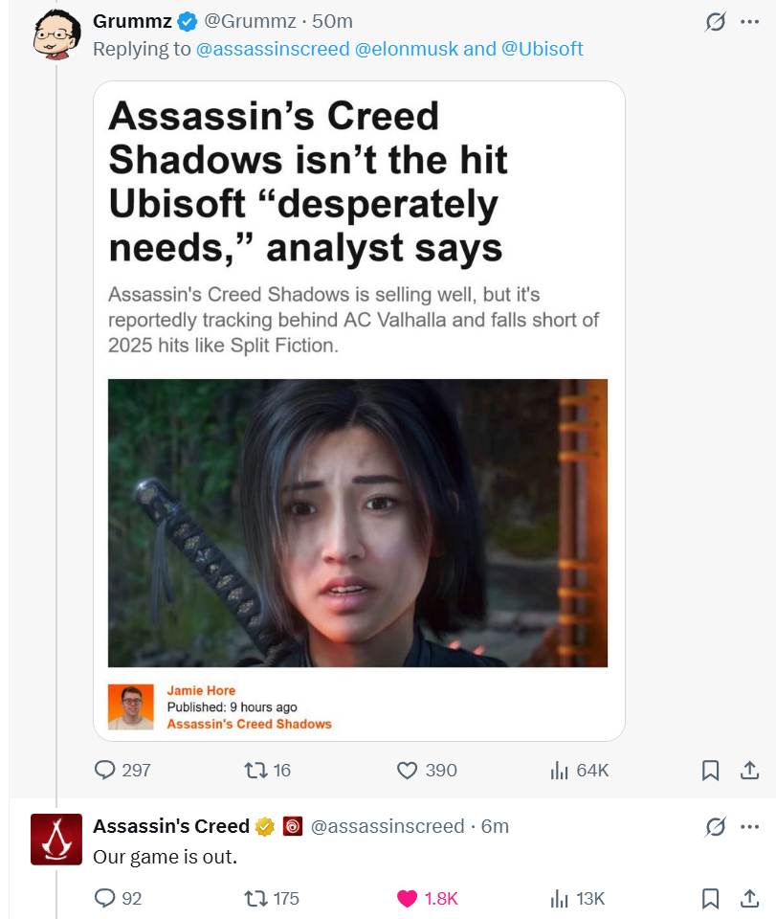Bookmark Grummz's tweet

(710, 770)
